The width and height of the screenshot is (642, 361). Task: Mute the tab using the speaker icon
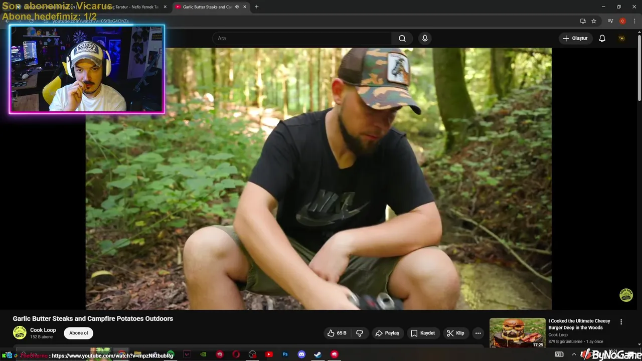pyautogui.click(x=236, y=7)
